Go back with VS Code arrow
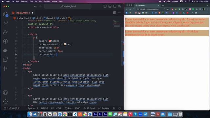This screenshot has height=118, width=210. coord(35,6)
